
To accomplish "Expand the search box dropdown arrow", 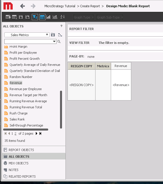I will [x=54, y=41].
